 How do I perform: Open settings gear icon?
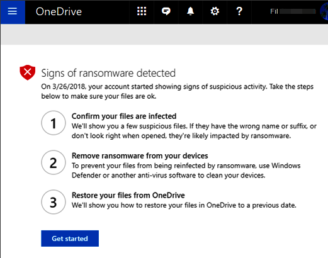coord(215,11)
